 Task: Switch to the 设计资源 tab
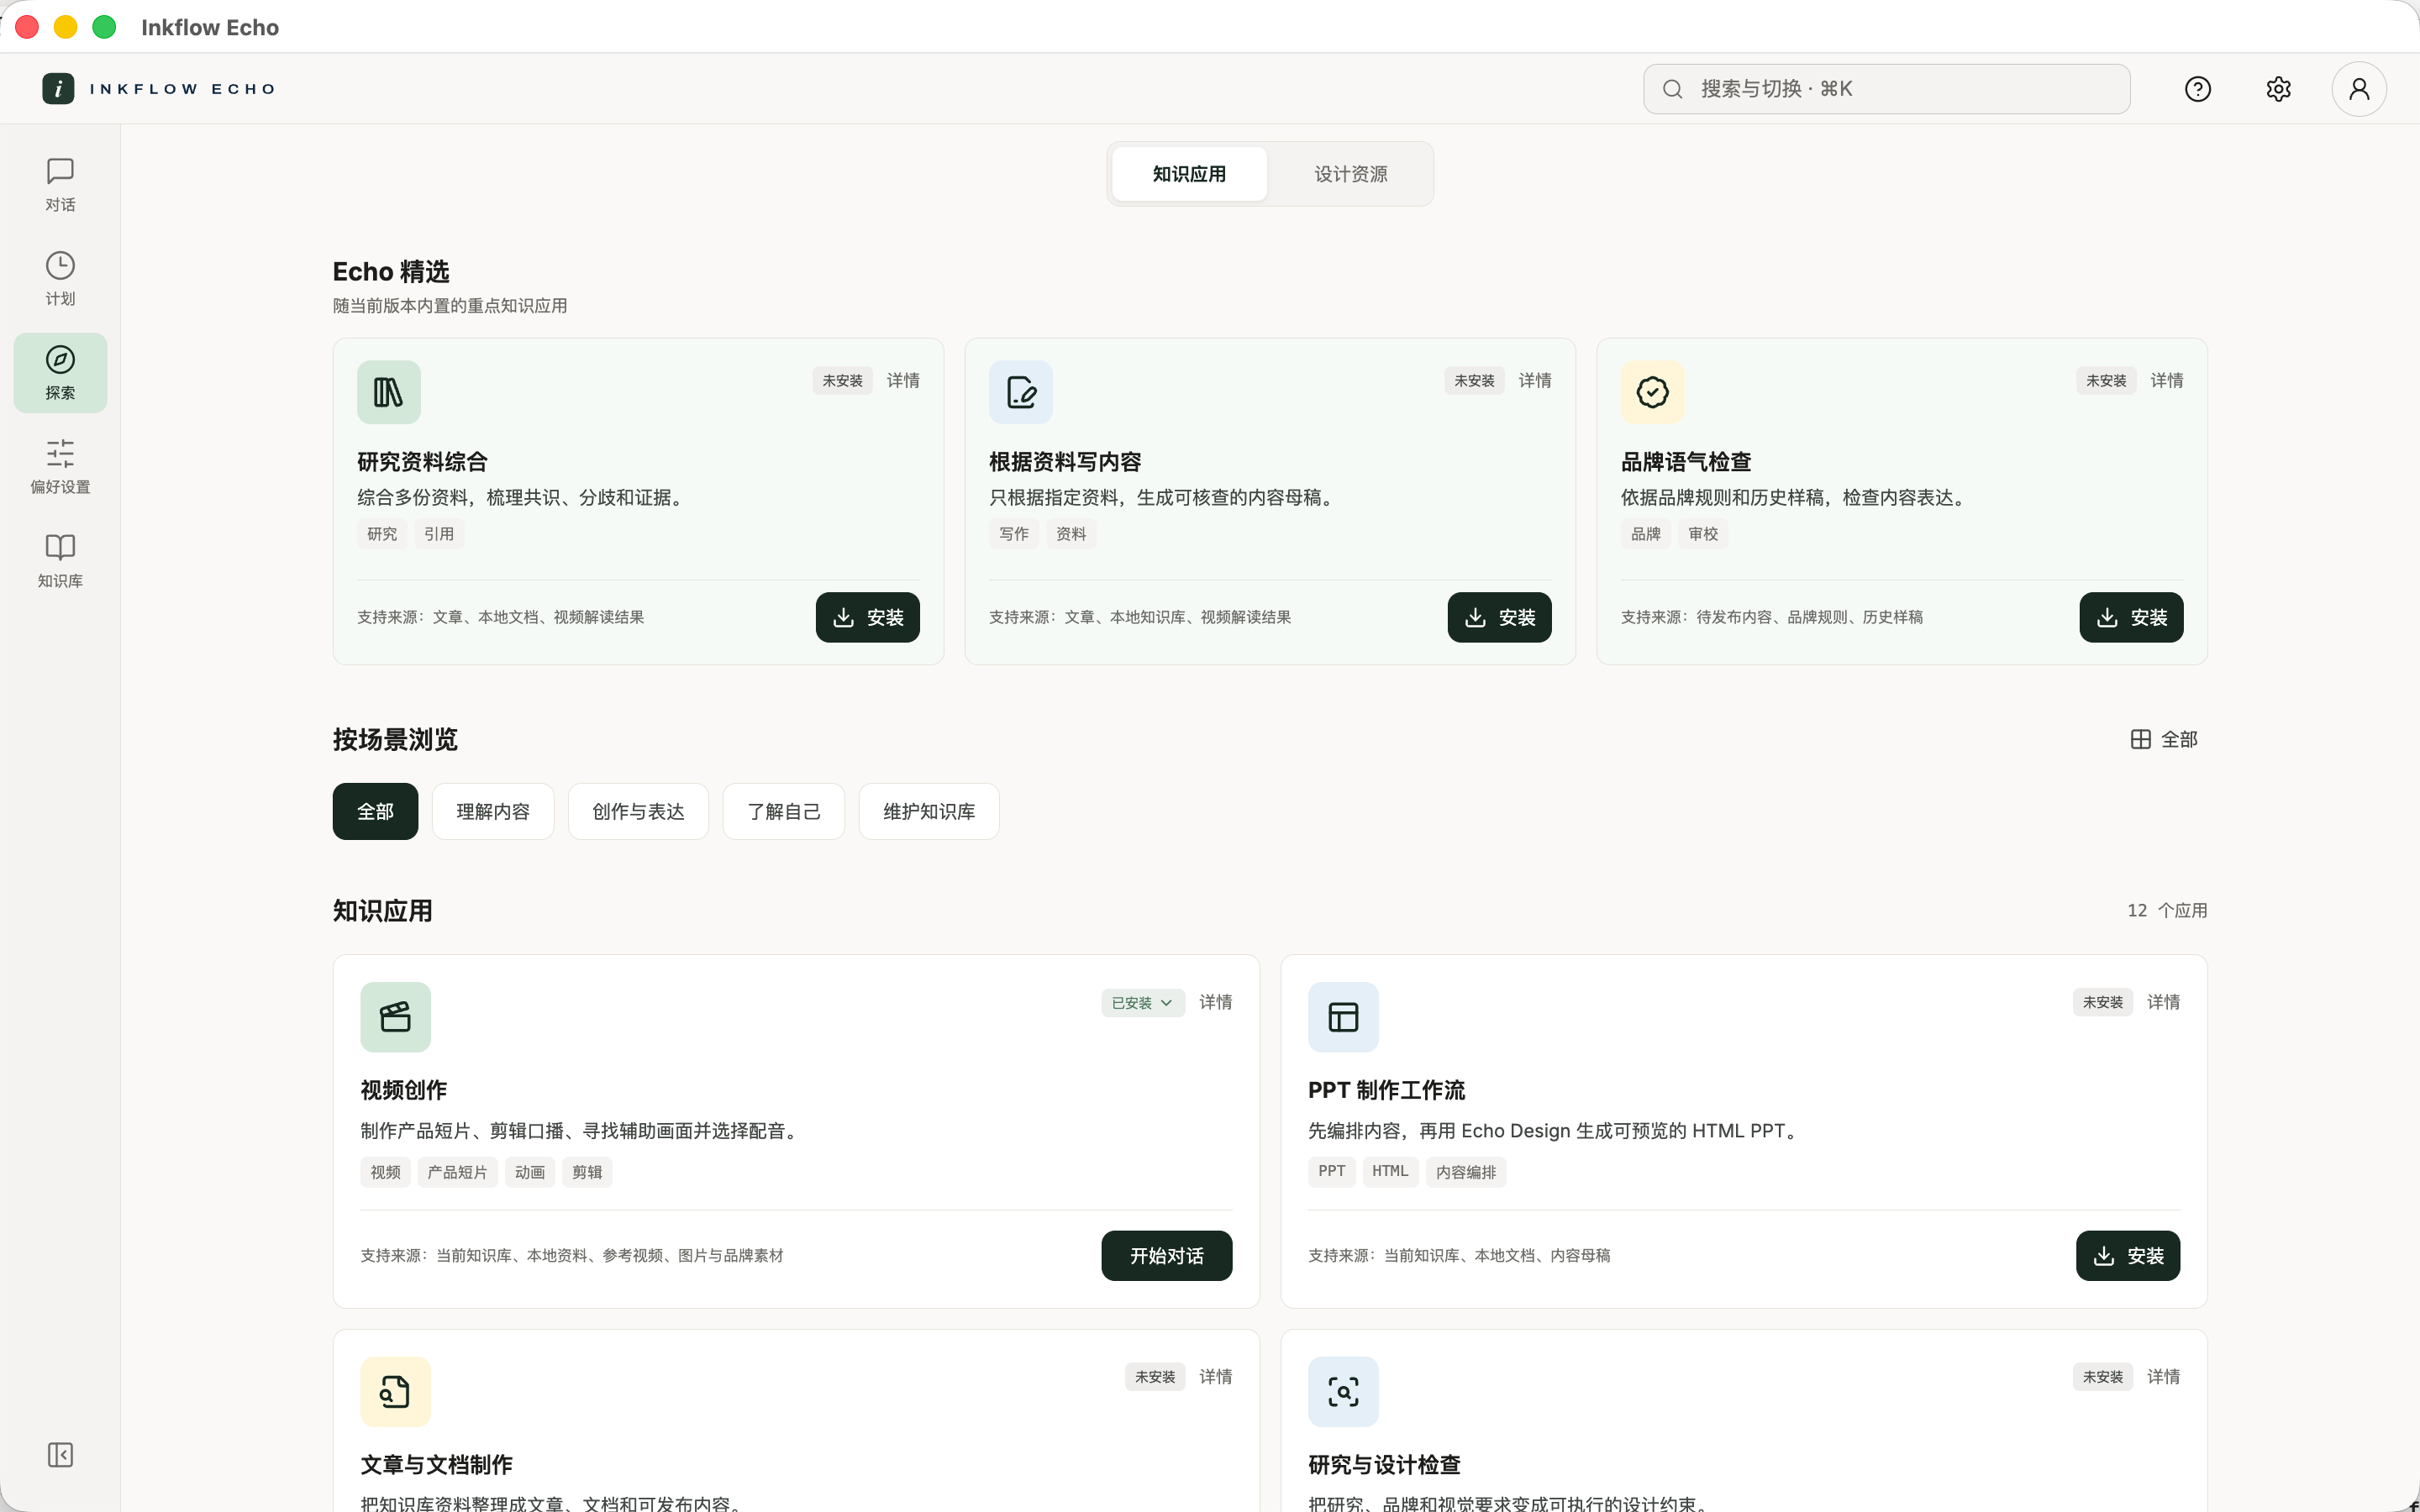[x=1350, y=174]
